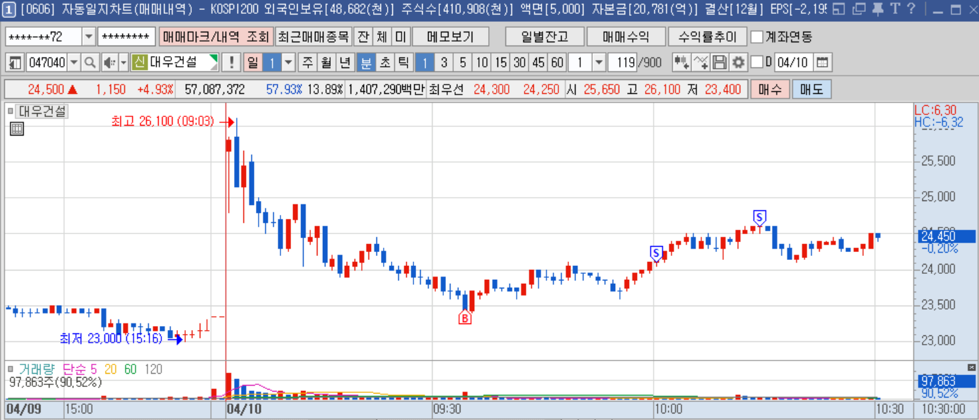The image size is (979, 420).
Task: Switch to 초 second chart toggle
Action: (384, 63)
